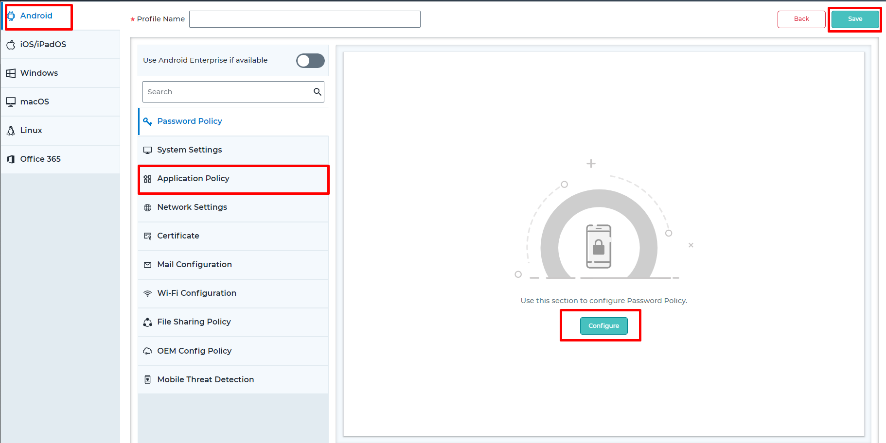
Task: Select the Wi-Fi Configuration signal icon
Action: pos(148,293)
